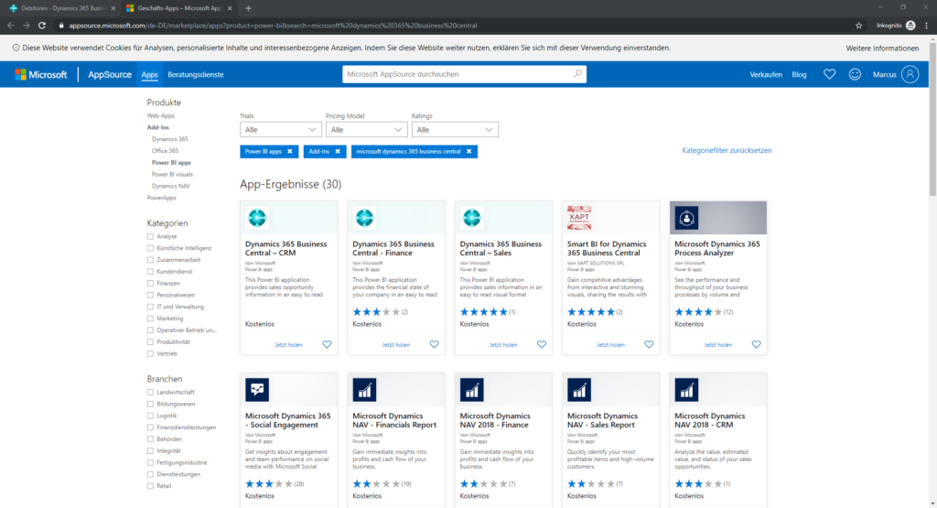Viewport: 937px width, 508px height.
Task: Click the browser reload icon
Action: (x=41, y=26)
